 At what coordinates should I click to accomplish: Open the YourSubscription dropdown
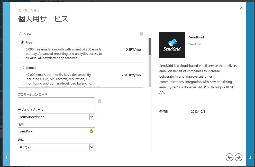tap(57, 117)
